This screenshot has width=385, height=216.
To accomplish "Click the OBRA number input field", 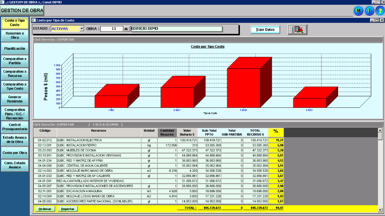I will (111, 29).
